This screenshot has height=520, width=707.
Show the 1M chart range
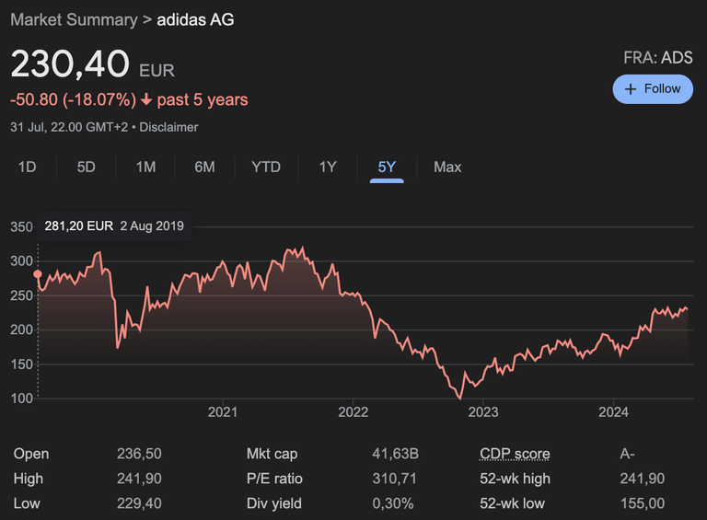pos(145,167)
